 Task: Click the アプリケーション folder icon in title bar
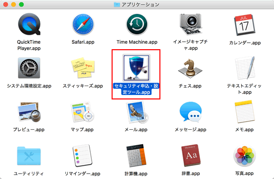[117, 4]
